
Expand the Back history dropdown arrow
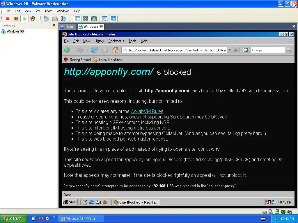[x=74, y=50]
